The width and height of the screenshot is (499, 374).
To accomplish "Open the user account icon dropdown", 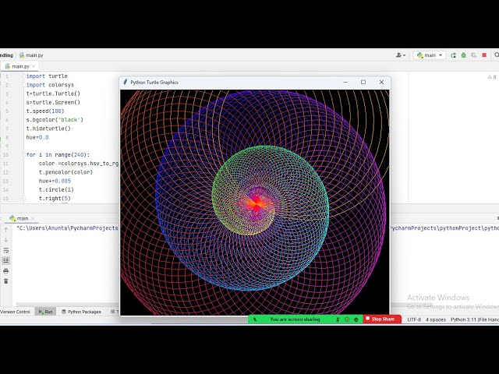I will [x=401, y=55].
